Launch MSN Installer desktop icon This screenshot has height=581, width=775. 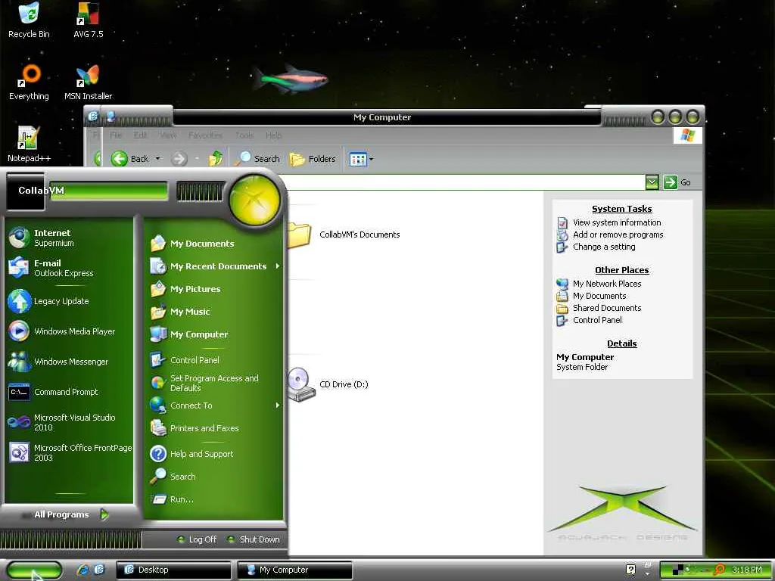88,82
